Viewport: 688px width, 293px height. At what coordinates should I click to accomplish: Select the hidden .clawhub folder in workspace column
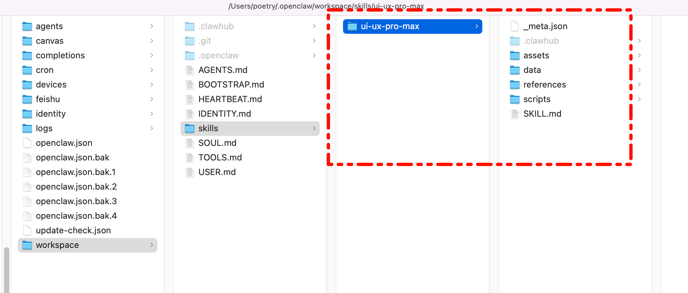pos(216,26)
